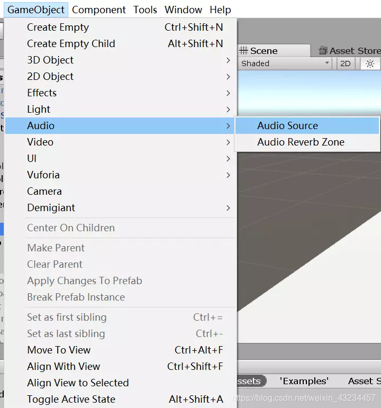Choose Align With View
Screen dimensions: 381x408
pos(121,366)
